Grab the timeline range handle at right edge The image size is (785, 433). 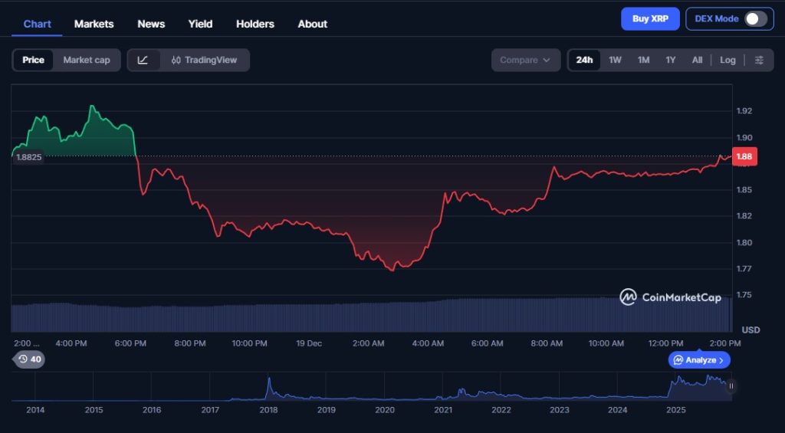pyautogui.click(x=731, y=386)
